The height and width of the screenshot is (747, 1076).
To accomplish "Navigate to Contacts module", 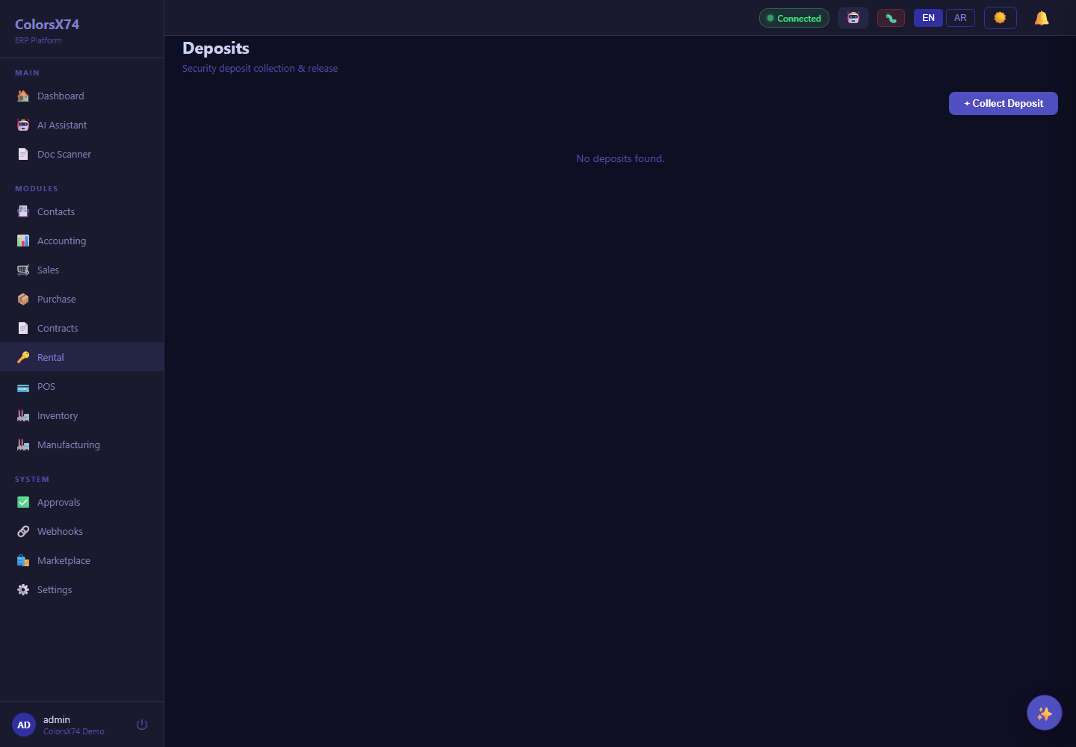I will tap(82, 211).
